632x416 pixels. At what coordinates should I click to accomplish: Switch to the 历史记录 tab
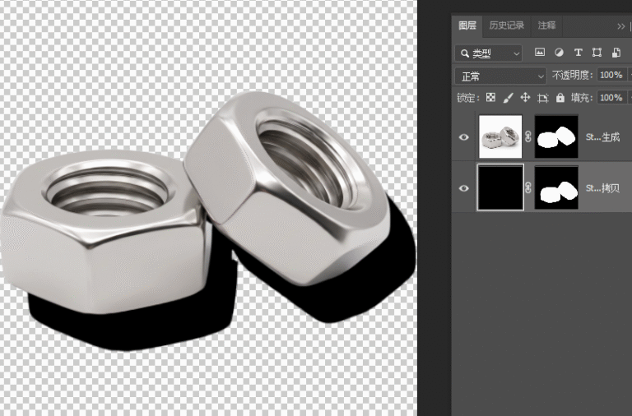[507, 25]
